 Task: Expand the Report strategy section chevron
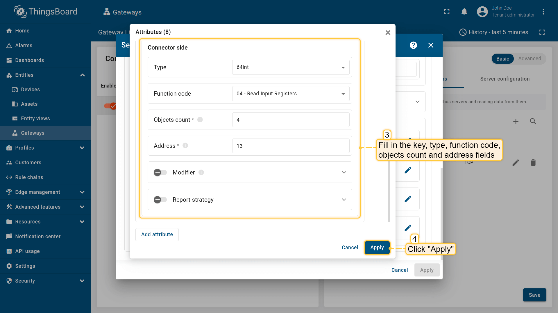(344, 200)
